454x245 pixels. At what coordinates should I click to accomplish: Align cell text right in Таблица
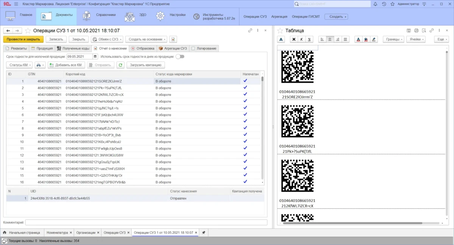point(337,39)
